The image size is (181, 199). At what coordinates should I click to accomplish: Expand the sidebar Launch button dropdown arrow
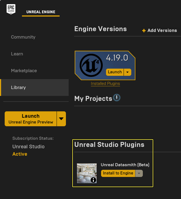[x=61, y=119]
